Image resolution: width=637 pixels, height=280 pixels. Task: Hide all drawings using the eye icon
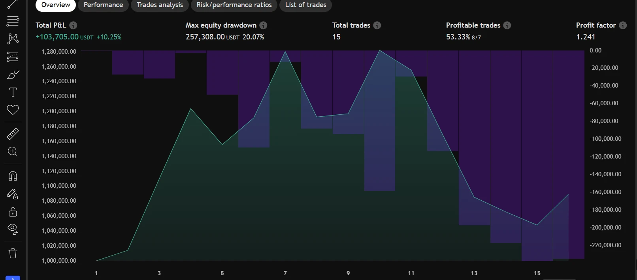point(13,229)
